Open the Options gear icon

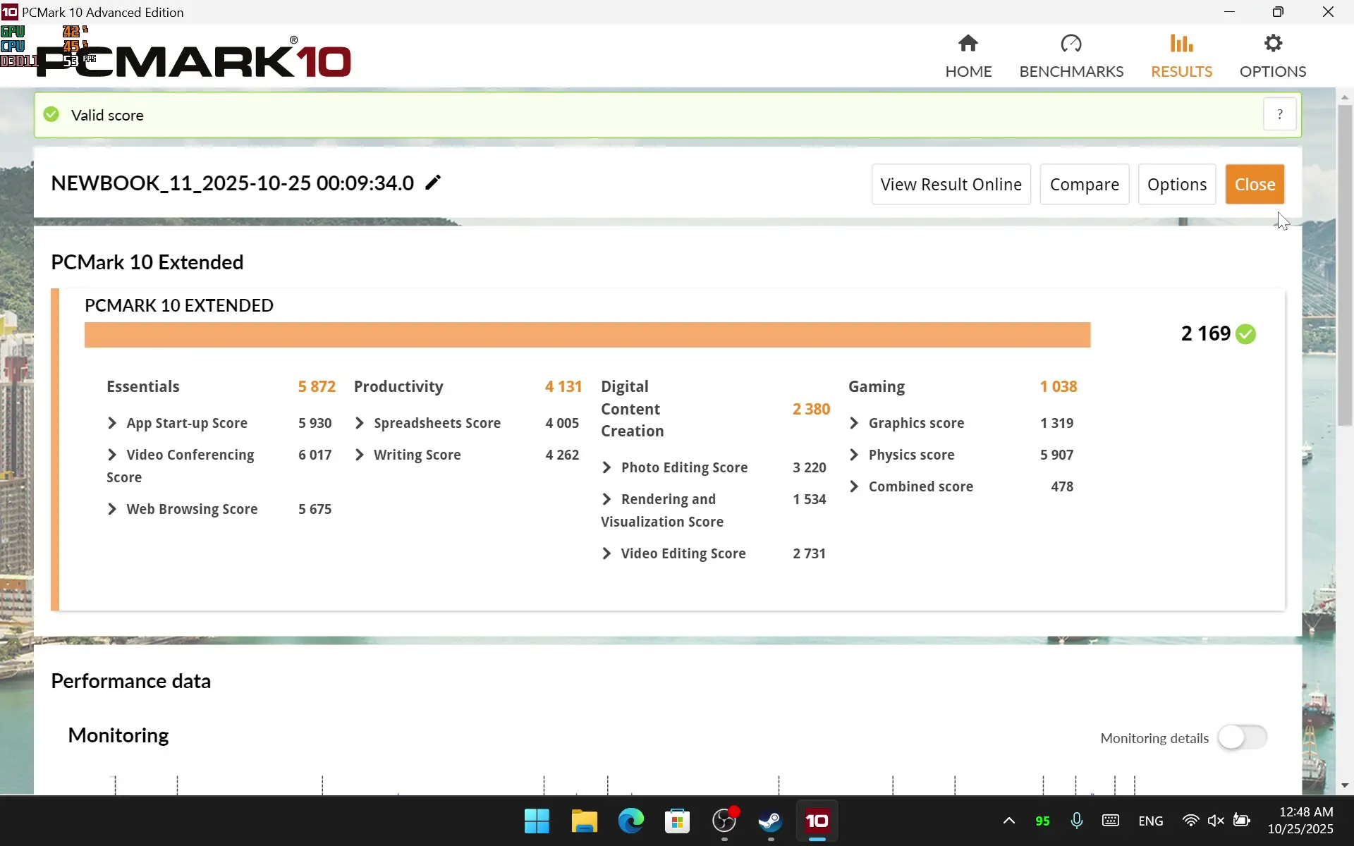[x=1272, y=44]
